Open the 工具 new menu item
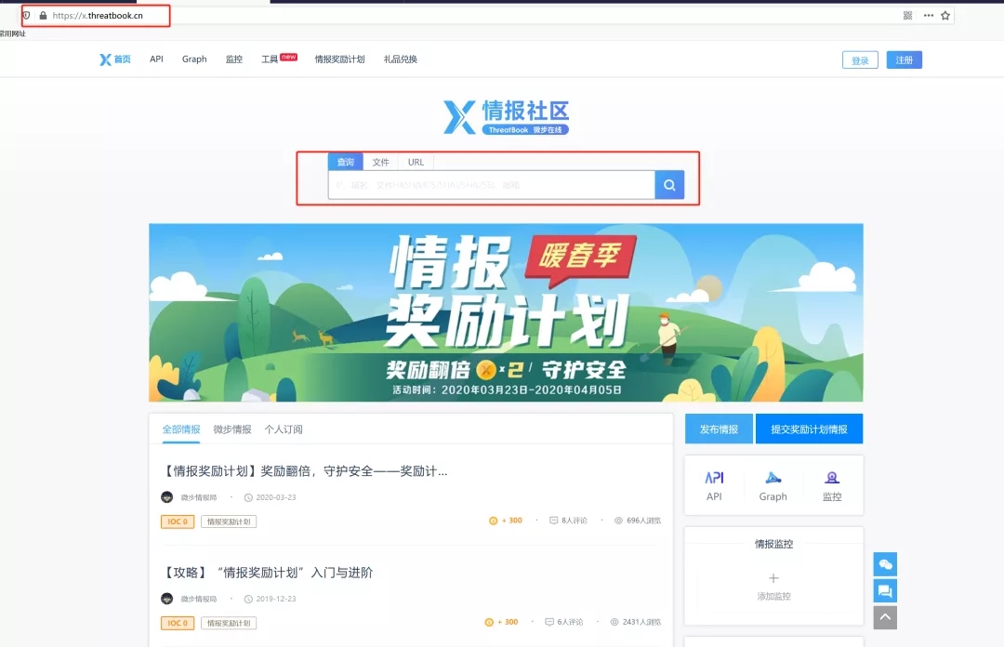This screenshot has height=647, width=1004. (279, 59)
